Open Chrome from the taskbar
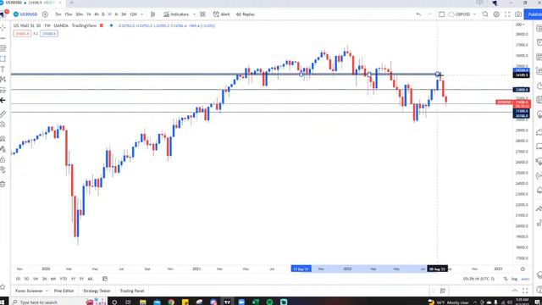The height and width of the screenshot is (305, 542). point(171,302)
